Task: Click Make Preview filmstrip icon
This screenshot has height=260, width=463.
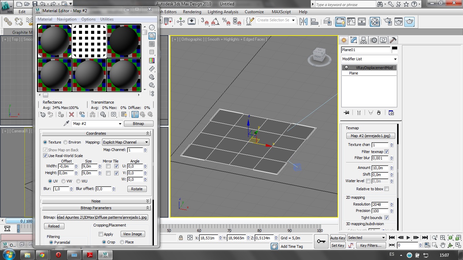Action: pyautogui.click(x=152, y=69)
